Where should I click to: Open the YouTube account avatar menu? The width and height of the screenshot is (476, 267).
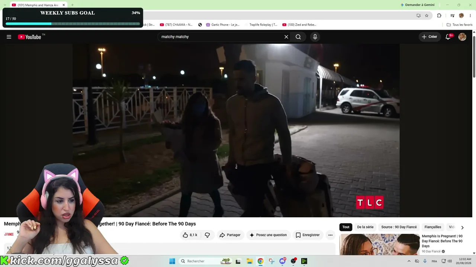(x=462, y=37)
